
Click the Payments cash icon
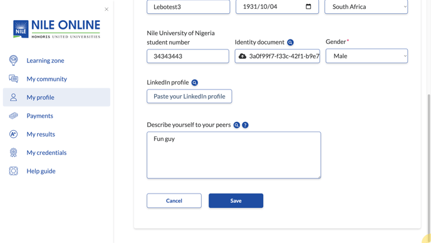pyautogui.click(x=14, y=116)
